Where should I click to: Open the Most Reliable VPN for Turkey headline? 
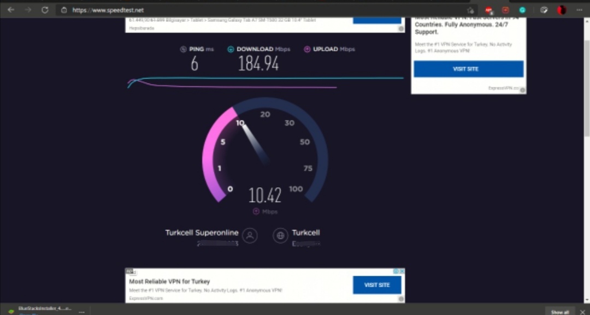click(169, 282)
